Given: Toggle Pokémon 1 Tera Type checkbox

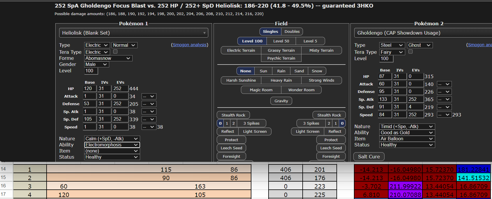Looking at the screenshot, I should (115, 51).
